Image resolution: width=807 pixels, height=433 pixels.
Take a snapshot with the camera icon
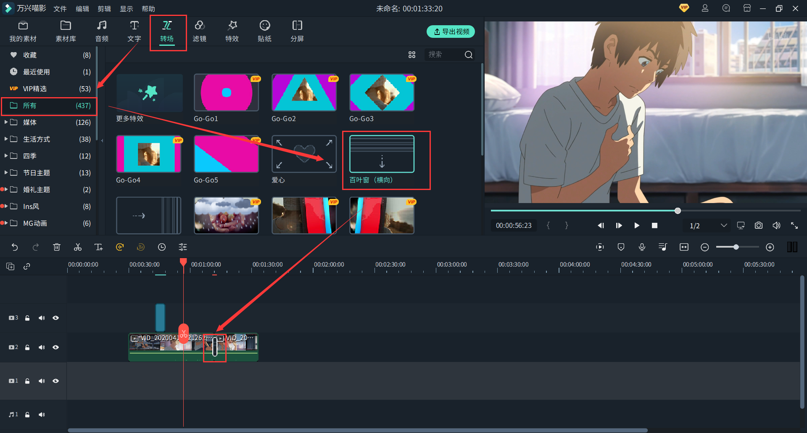(x=758, y=225)
